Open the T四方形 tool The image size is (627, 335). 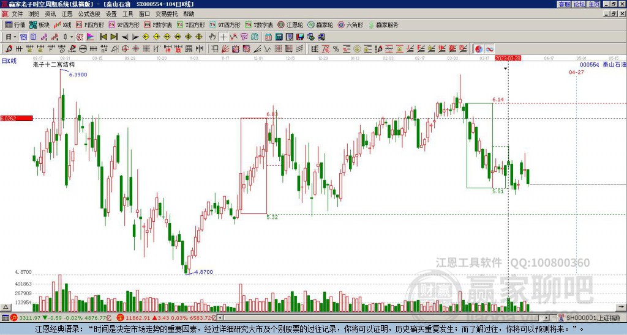[191, 24]
